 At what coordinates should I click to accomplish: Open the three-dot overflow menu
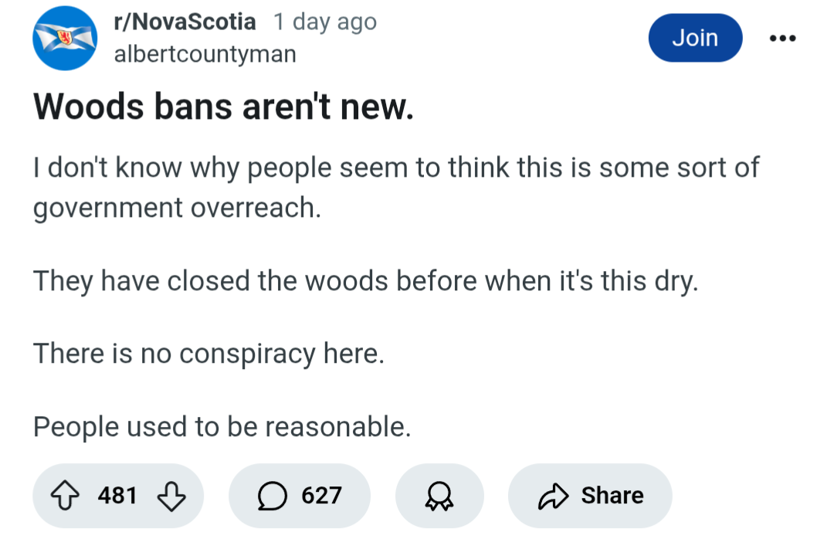tap(783, 37)
